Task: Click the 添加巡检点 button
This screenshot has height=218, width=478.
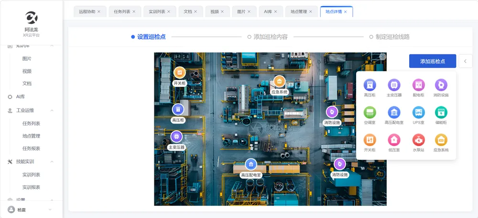Action: point(432,61)
